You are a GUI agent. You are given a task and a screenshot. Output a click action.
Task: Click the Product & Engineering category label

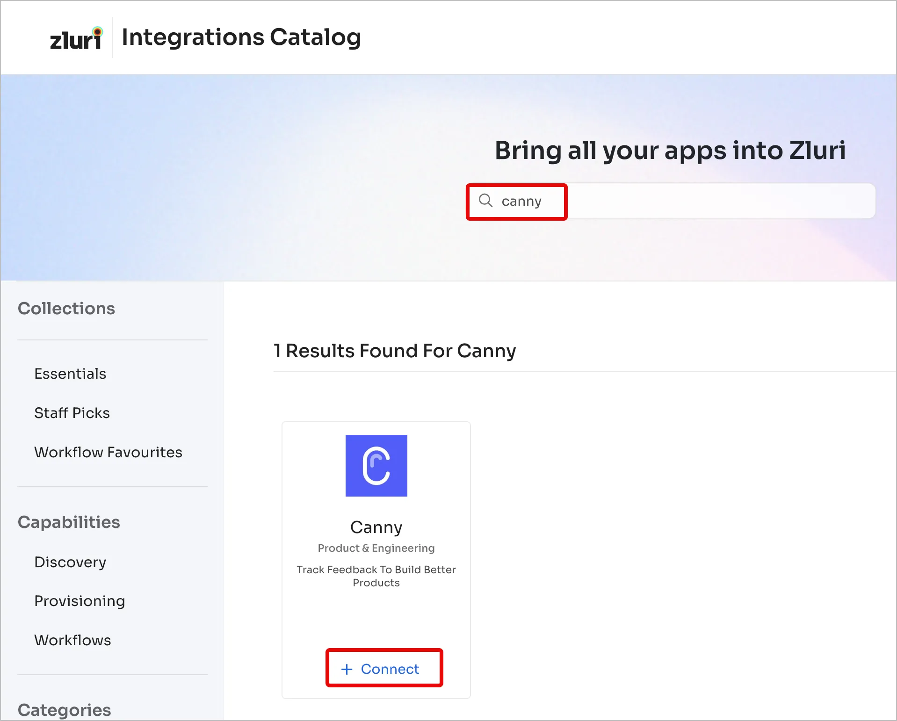(x=376, y=548)
